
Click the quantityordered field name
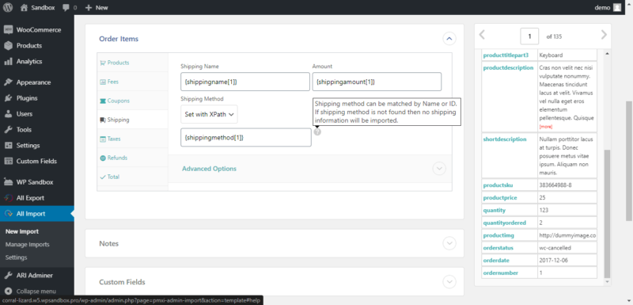[x=504, y=223]
